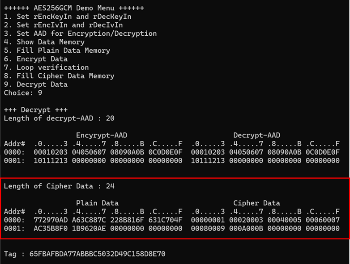The image size is (350, 264).
Task: Click menu option 9 Decrypt Data
Action: coord(36,84)
